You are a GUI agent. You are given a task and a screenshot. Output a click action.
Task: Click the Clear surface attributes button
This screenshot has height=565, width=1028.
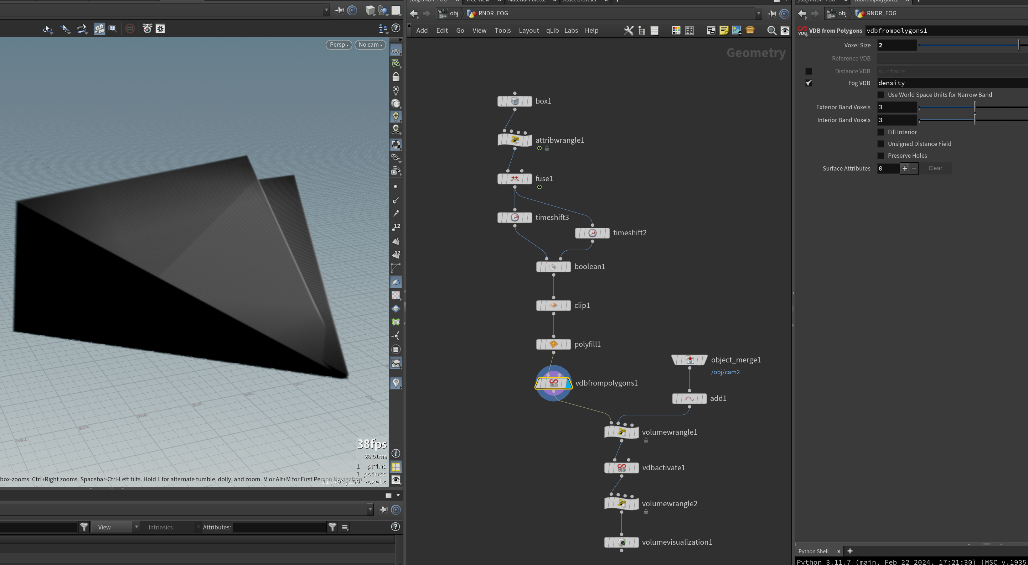(935, 168)
